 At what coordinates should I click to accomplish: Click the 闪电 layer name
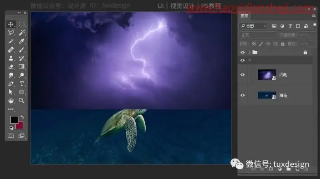(283, 75)
